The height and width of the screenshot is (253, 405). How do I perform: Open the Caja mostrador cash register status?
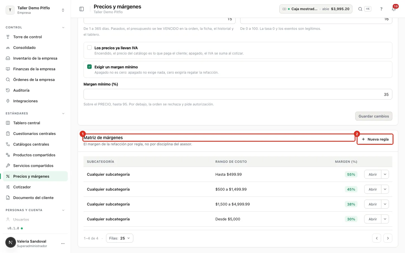coord(316,9)
